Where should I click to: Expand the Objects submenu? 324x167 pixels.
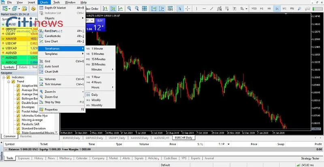pyautogui.click(x=62, y=18)
